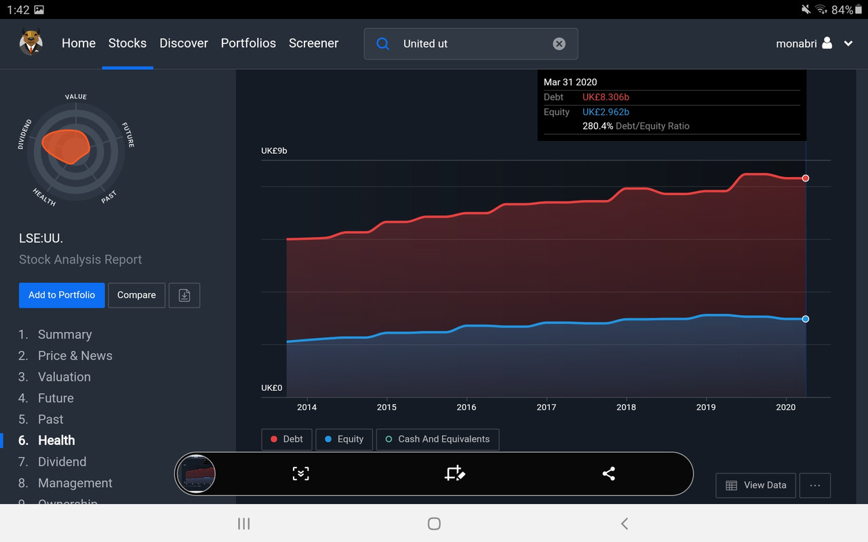The image size is (868, 542).
Task: Expand the account dropdown chevron
Action: click(x=848, y=43)
